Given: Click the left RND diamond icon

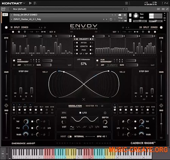Looking at the screenshot, I should coord(6,105).
